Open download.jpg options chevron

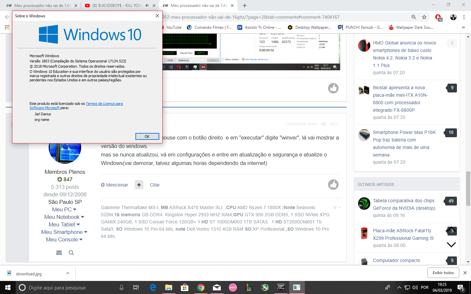pyautogui.click(x=67, y=273)
